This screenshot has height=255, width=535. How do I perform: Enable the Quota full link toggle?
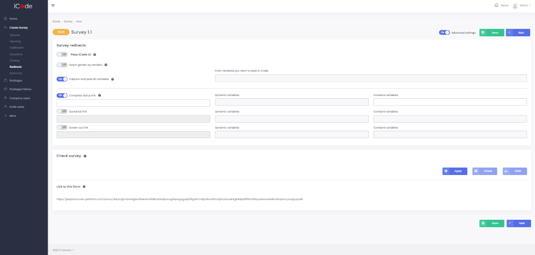[62, 111]
